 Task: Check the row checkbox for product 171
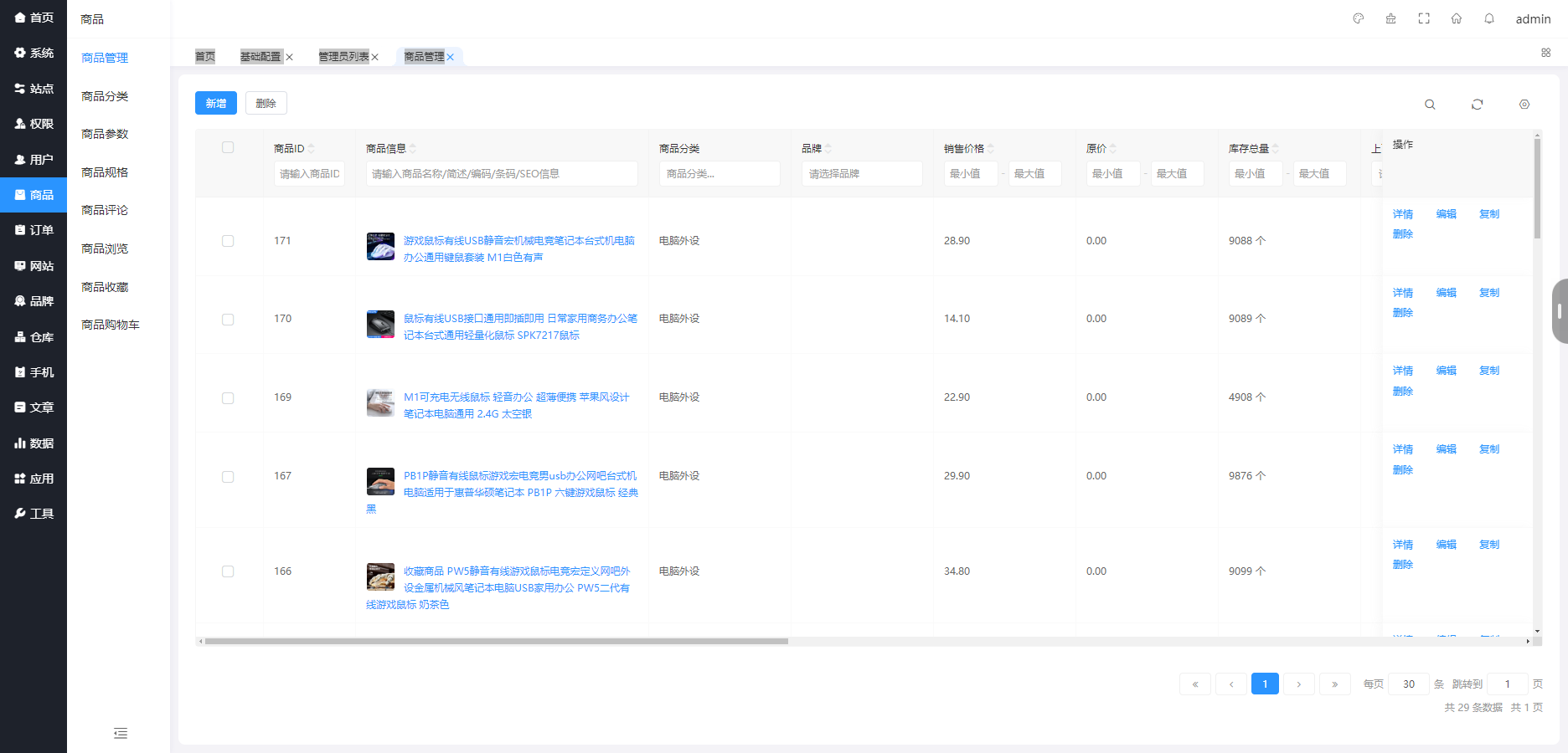tap(227, 240)
